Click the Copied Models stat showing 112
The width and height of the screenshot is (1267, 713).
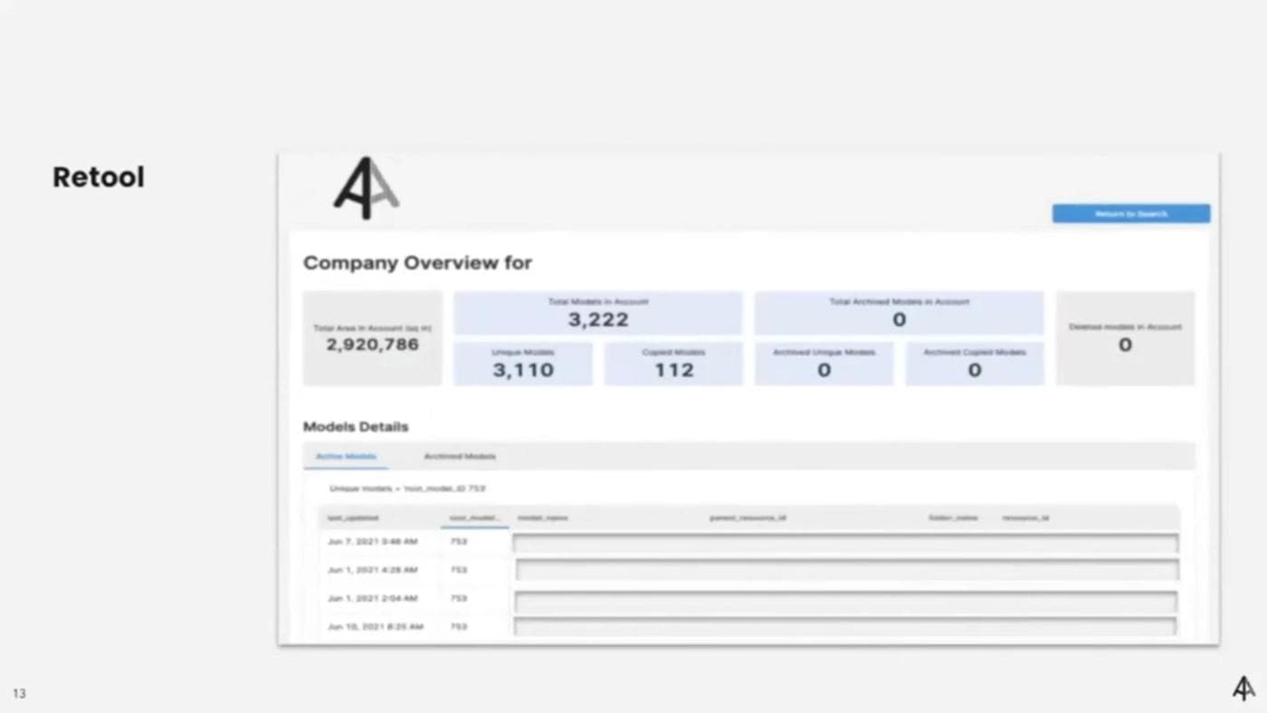point(672,363)
